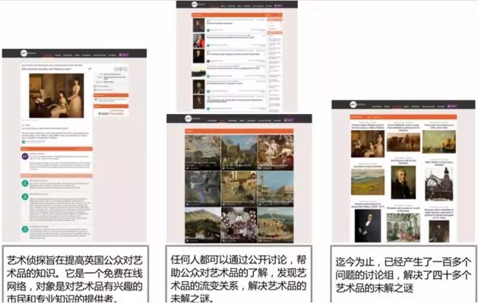The image size is (478, 304).
Task: Click Art UK logo in left discussion window
Action: coord(24,54)
